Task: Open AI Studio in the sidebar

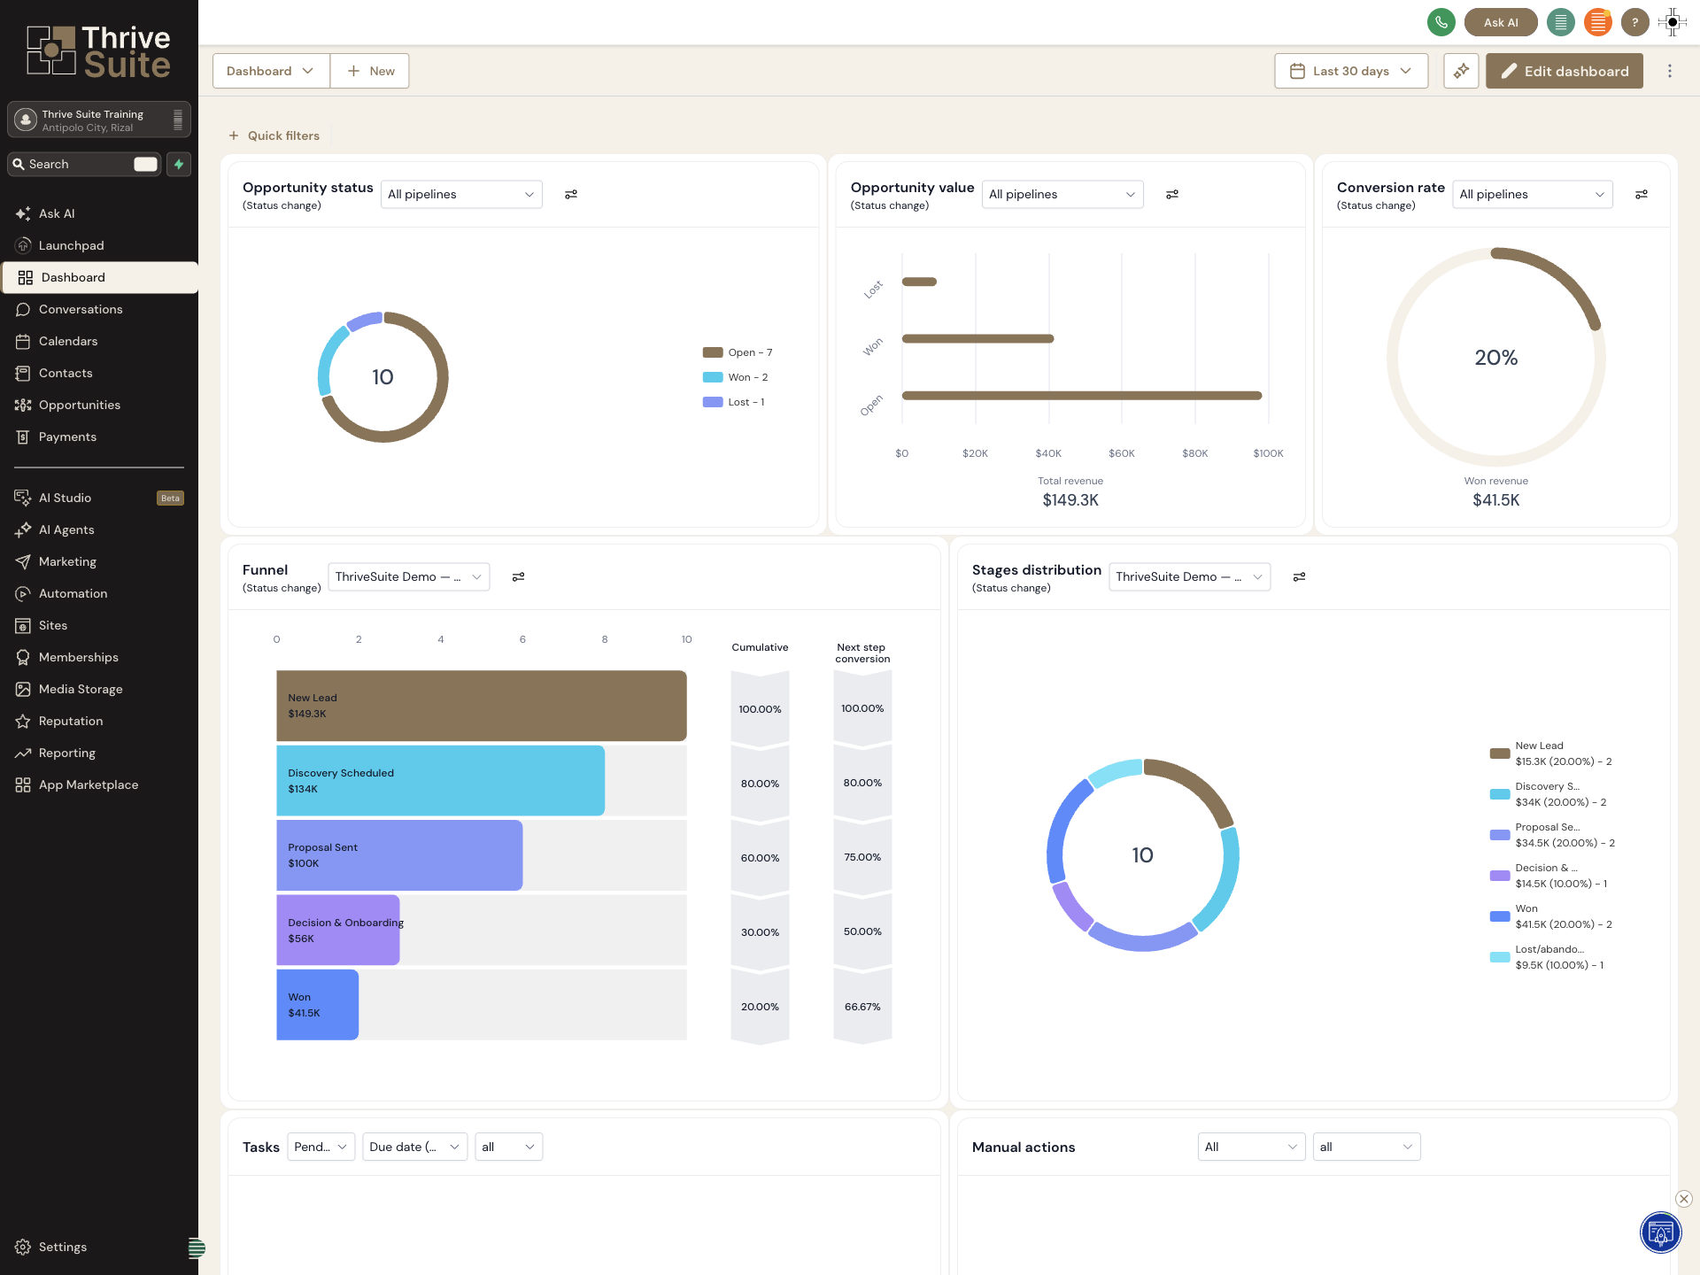Action: [x=99, y=498]
